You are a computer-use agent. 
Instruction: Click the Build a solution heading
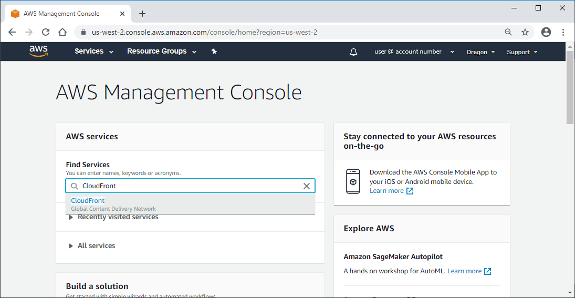click(97, 286)
